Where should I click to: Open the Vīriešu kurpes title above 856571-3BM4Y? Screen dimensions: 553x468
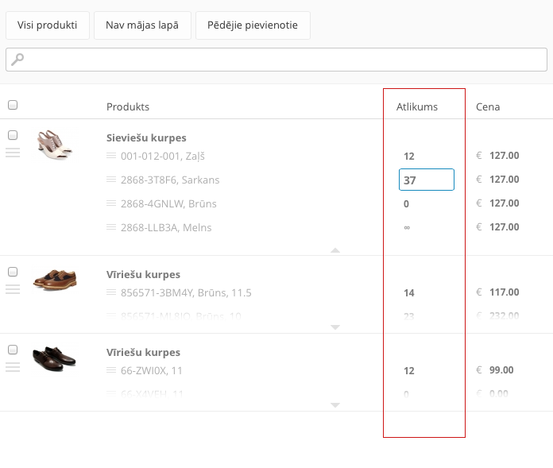pyautogui.click(x=143, y=274)
